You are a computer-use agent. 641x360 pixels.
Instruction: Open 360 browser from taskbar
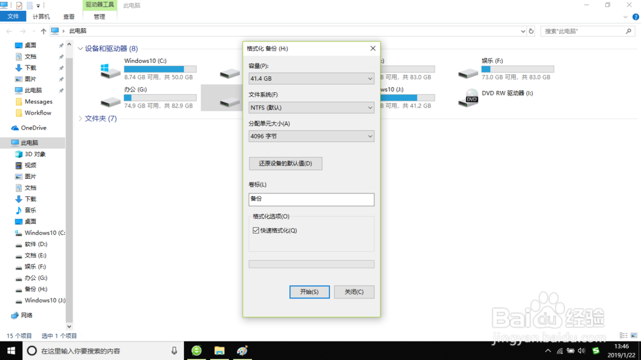pos(197,350)
